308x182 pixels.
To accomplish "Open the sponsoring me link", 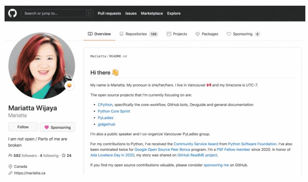I will [216, 165].
